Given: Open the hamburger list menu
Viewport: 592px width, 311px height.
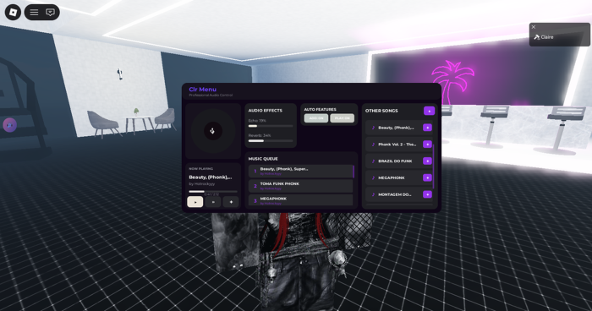Looking at the screenshot, I should 34,13.
